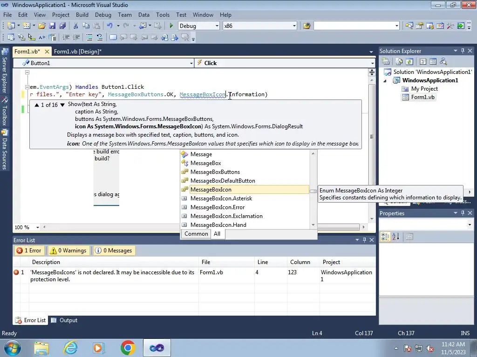Open Solution Explorer from the toolbar icon
The image size is (477, 357).
pyautogui.click(x=409, y=26)
